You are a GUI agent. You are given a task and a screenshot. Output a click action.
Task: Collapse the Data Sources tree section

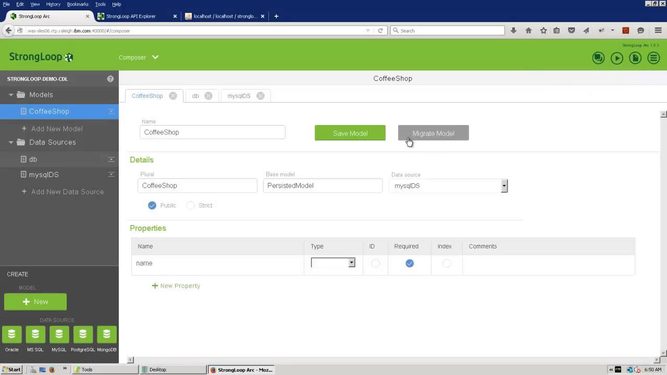coord(11,142)
